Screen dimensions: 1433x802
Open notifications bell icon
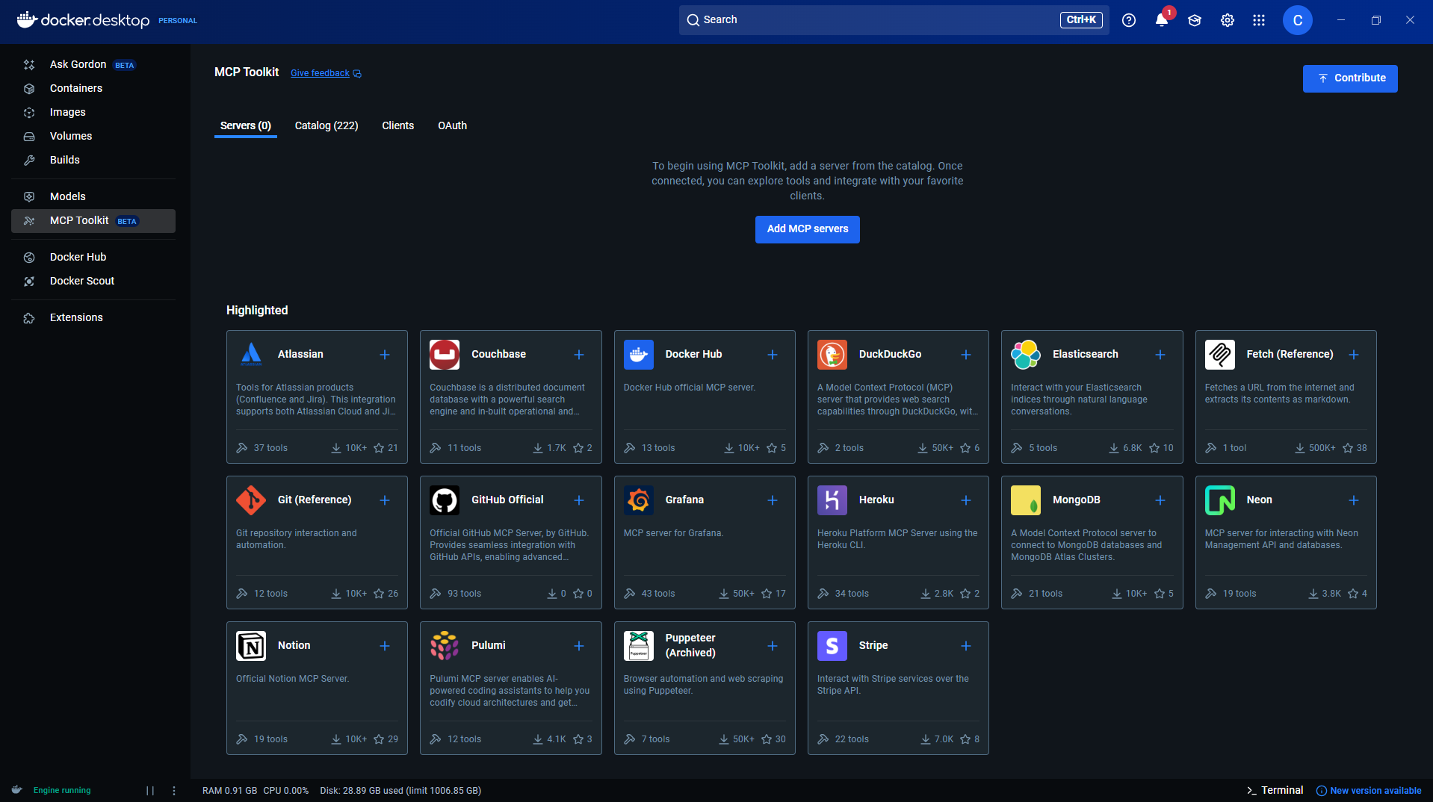pyautogui.click(x=1162, y=20)
